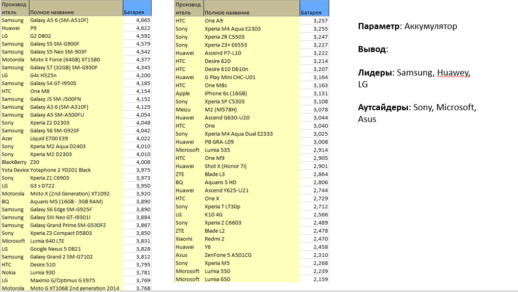Click 'Полное название' header in left table

point(76,8)
